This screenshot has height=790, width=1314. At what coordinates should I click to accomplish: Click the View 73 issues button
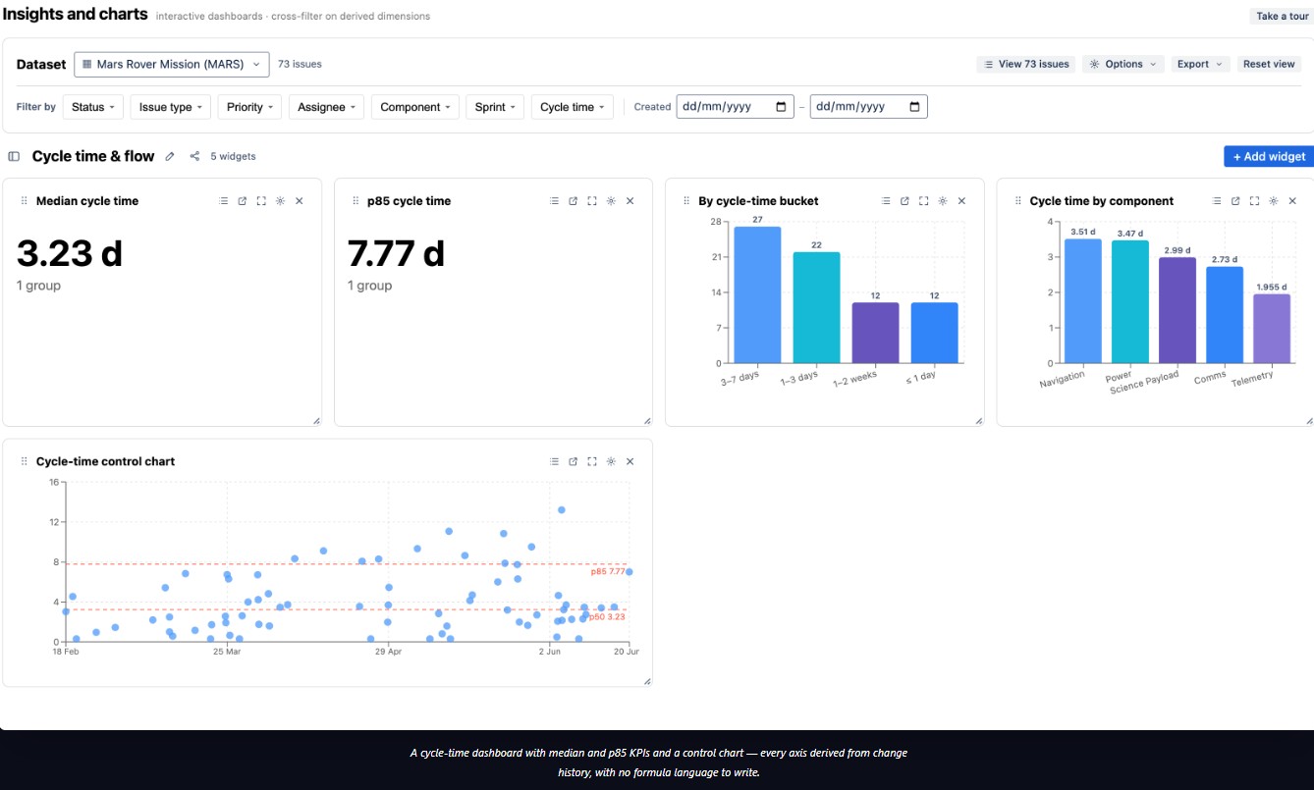[x=1026, y=64]
